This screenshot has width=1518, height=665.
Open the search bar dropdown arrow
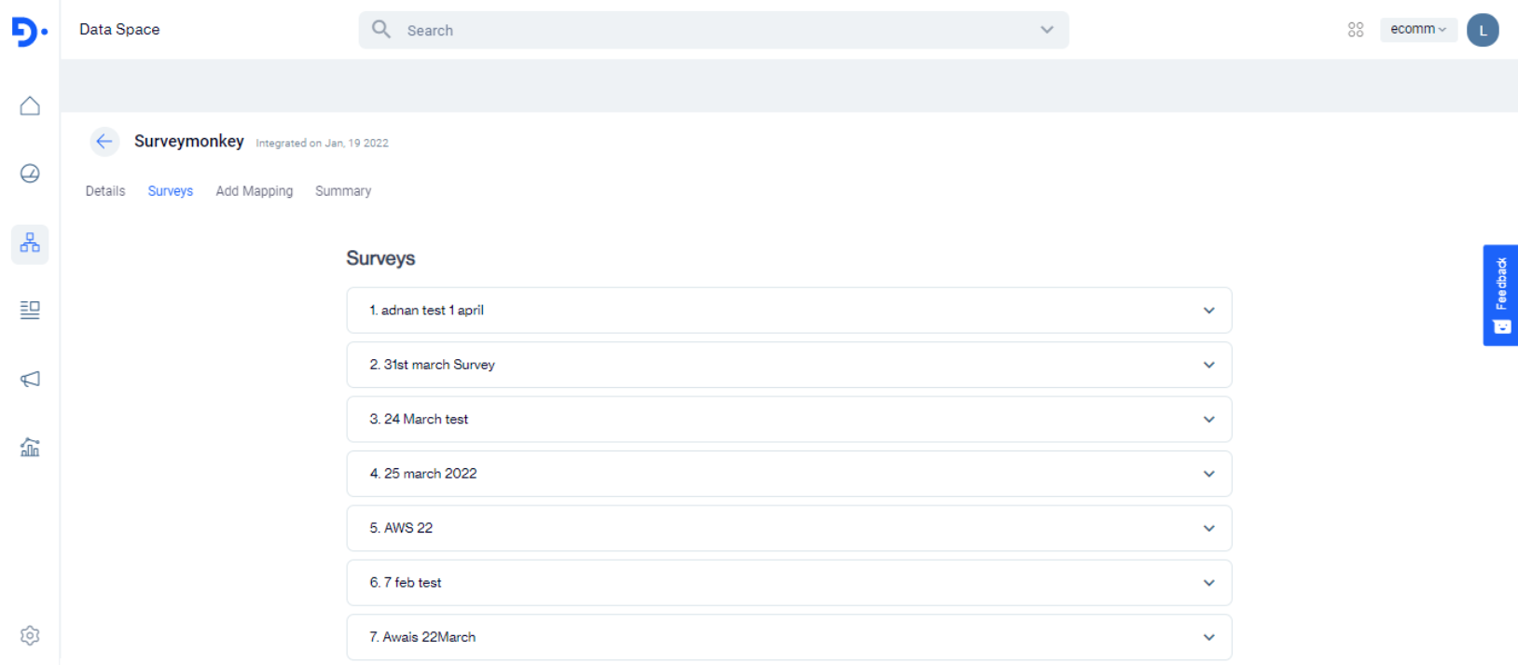[x=1047, y=30]
